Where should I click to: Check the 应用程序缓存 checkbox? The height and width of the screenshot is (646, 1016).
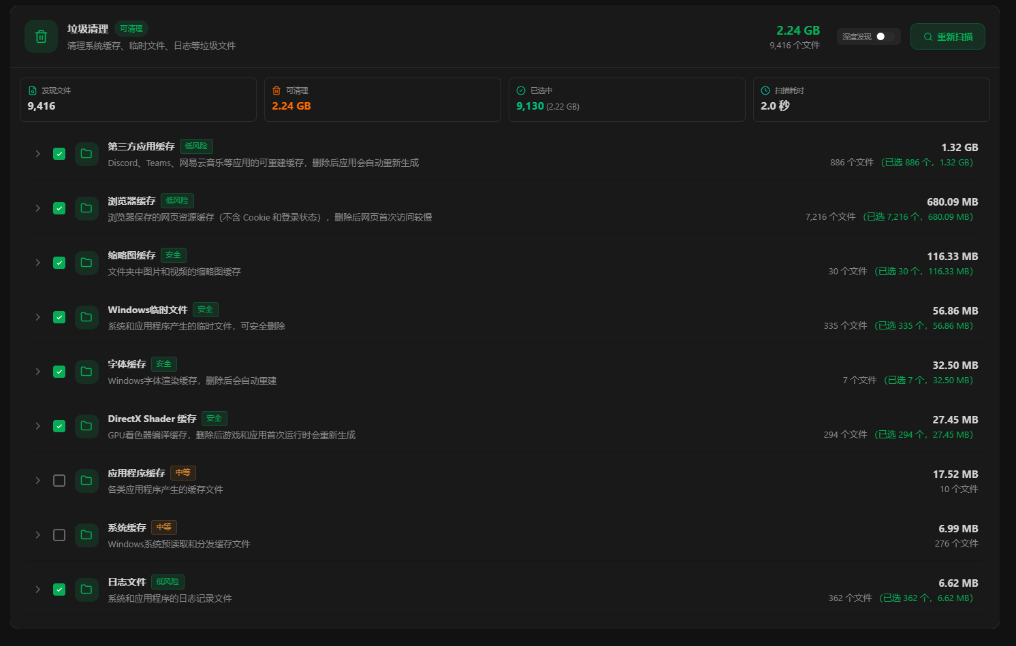click(59, 481)
